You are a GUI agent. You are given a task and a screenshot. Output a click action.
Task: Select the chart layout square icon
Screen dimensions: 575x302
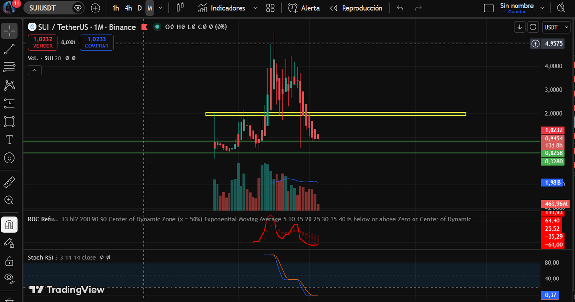pyautogui.click(x=488, y=8)
